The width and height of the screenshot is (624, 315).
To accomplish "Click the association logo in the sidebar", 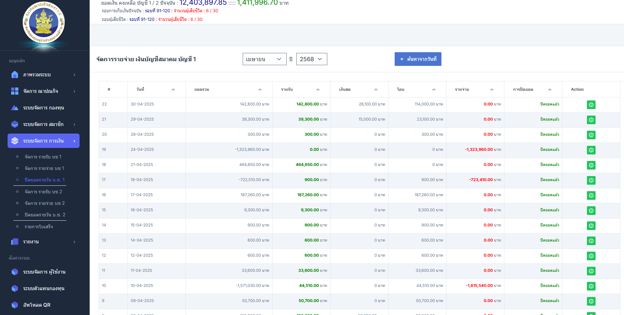I will 44,23.
